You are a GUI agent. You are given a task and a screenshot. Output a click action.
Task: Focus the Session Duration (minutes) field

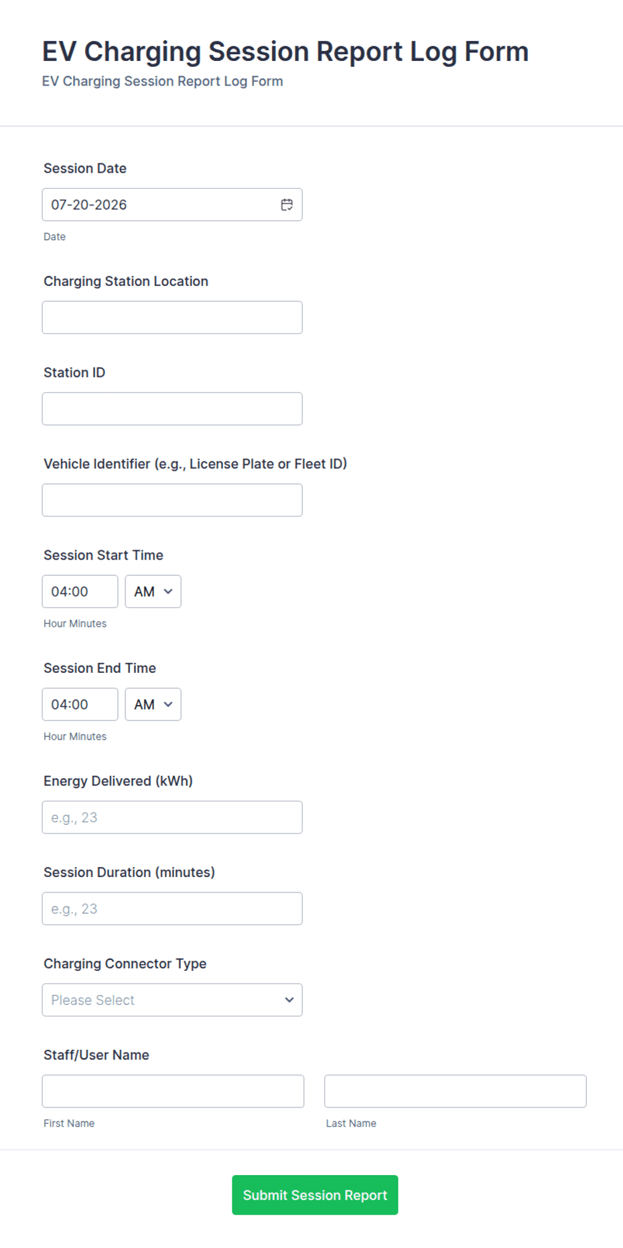pos(172,909)
